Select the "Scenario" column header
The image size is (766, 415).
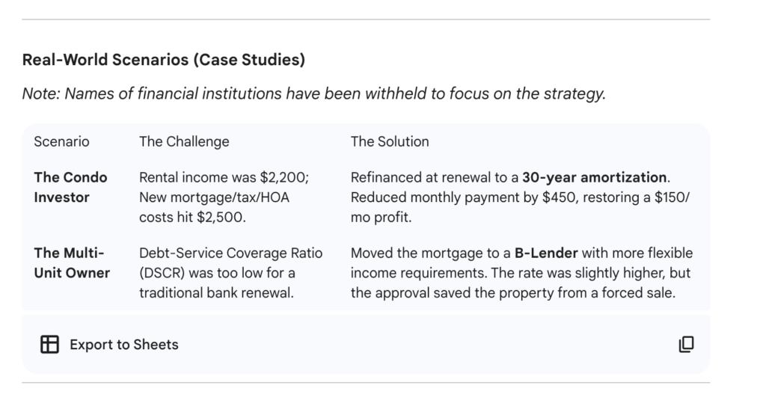(x=61, y=141)
